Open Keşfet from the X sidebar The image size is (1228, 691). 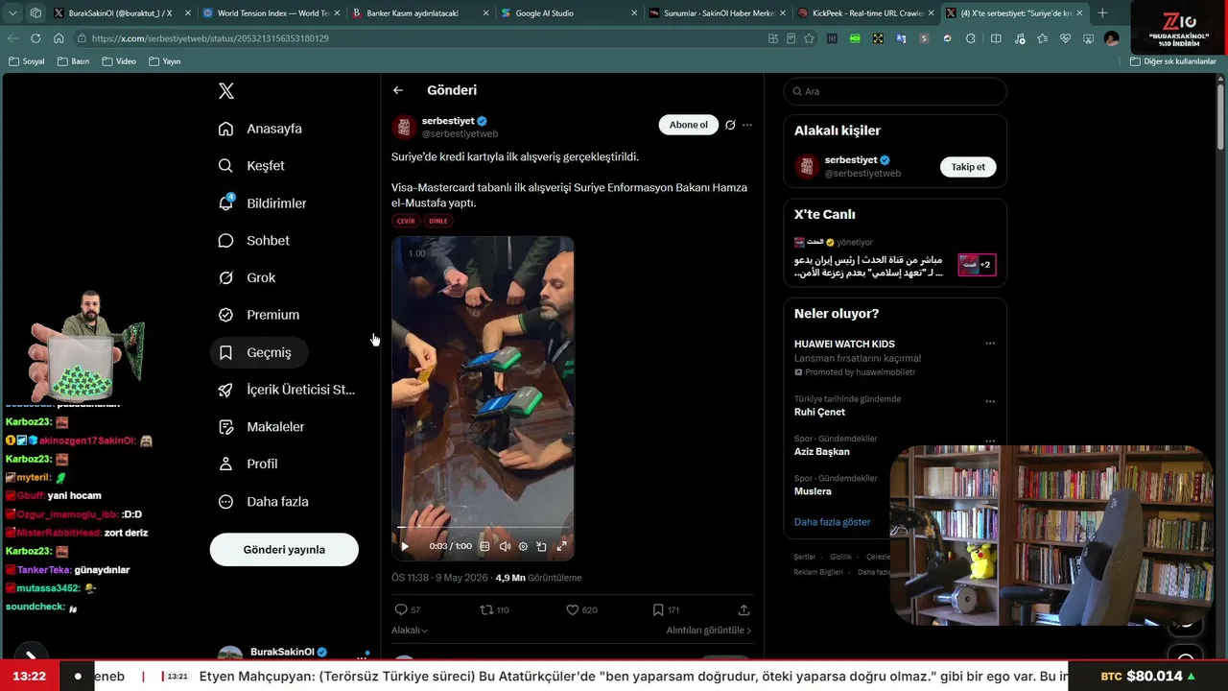pos(251,166)
